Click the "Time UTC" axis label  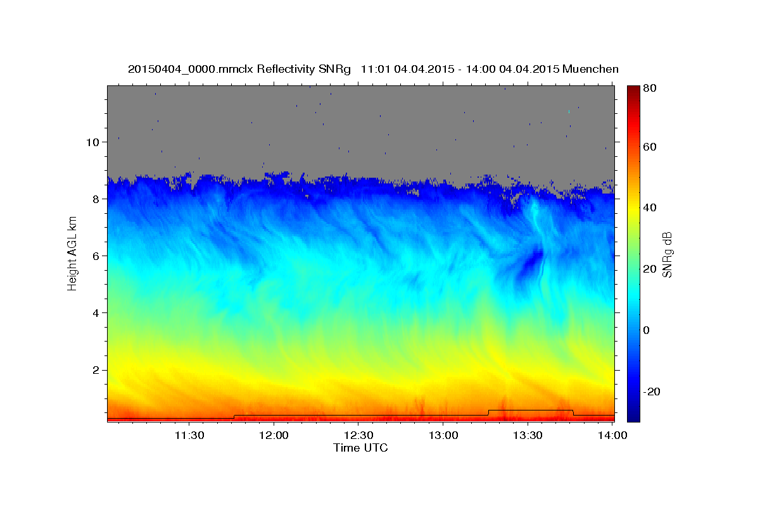click(x=360, y=448)
